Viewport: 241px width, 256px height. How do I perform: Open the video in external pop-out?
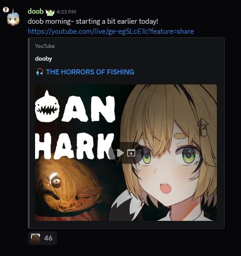point(131,153)
